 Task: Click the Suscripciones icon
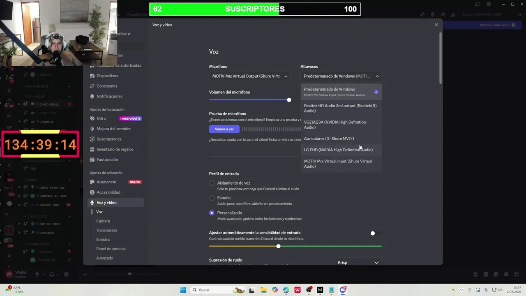92,139
